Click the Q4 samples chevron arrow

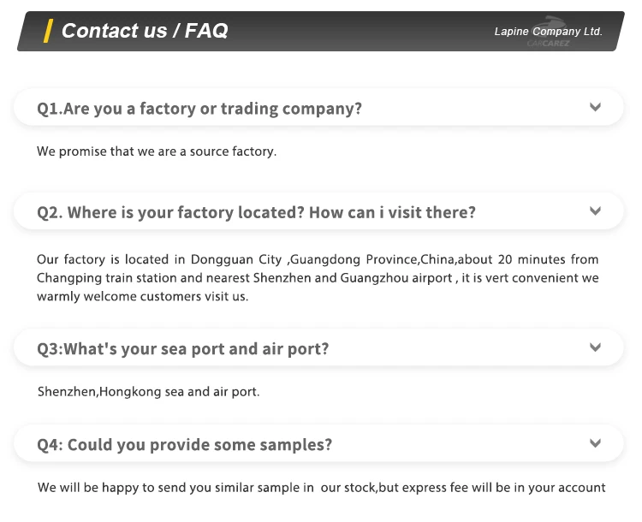point(595,443)
